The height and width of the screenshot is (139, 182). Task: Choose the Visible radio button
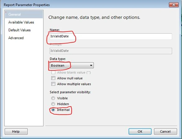[x=53, y=98]
